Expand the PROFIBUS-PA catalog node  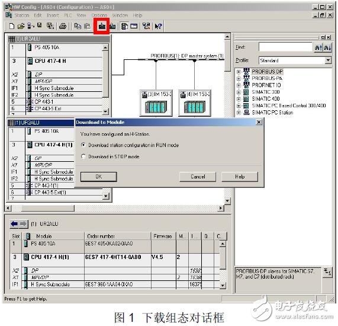(x=239, y=79)
